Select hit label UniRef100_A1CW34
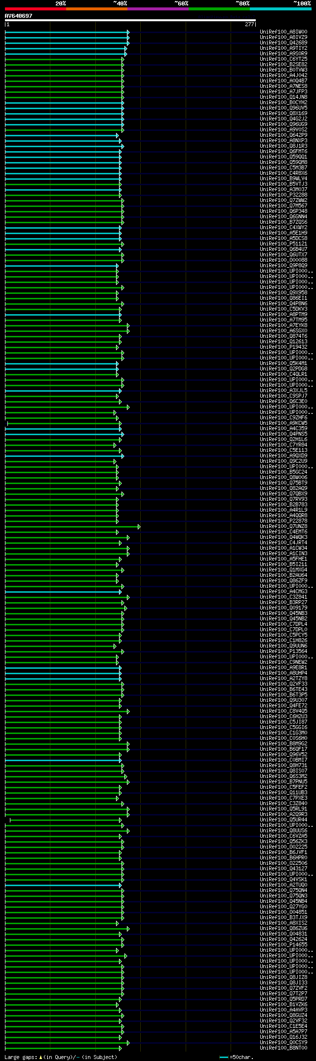316x1061 pixels. tap(283, 548)
